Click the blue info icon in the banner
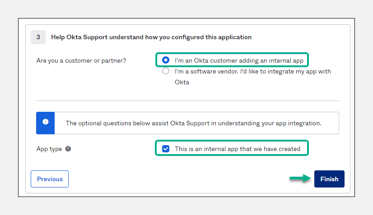The width and height of the screenshot is (373, 215). pos(45,122)
